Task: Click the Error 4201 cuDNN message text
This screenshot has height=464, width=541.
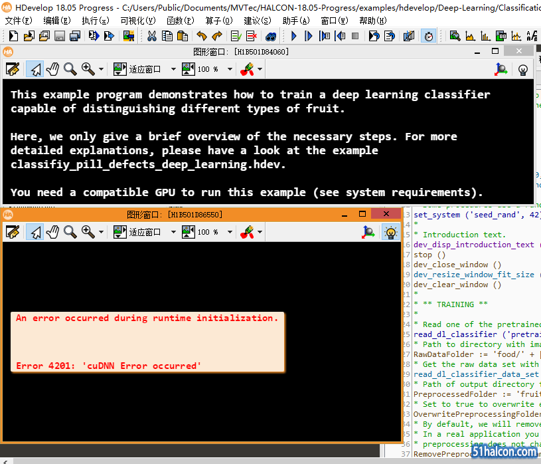Action: [x=108, y=366]
